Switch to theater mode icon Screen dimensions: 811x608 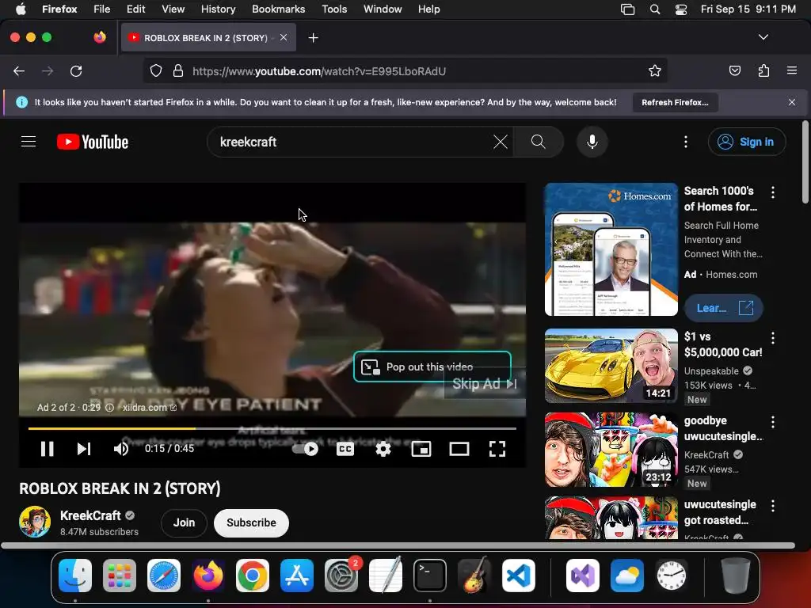(459, 449)
